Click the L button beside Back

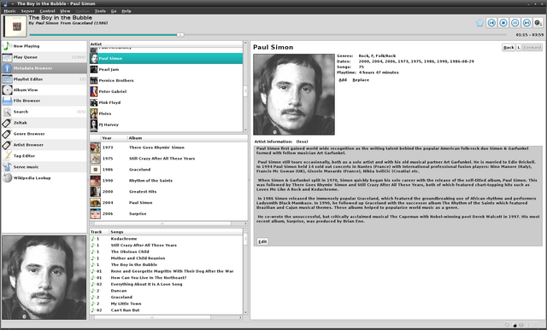coord(519,48)
